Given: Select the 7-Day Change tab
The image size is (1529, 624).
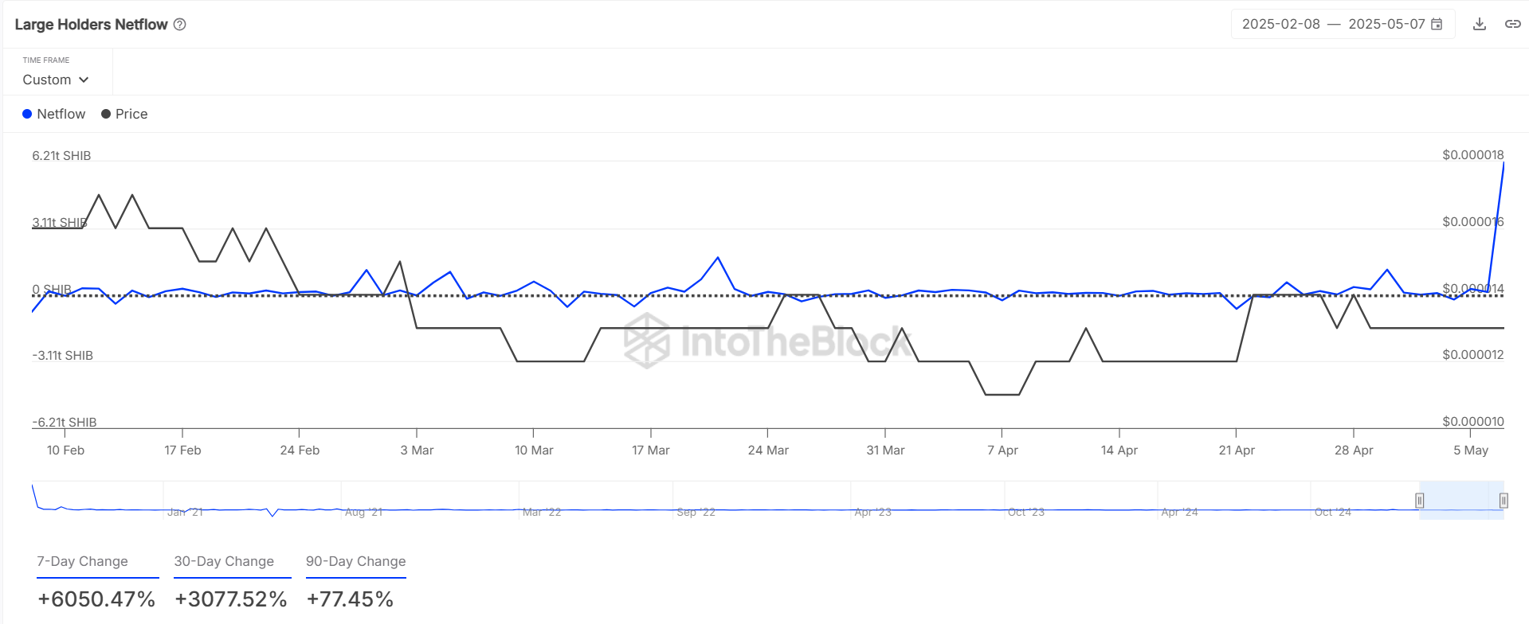Looking at the screenshot, I should point(82,561).
